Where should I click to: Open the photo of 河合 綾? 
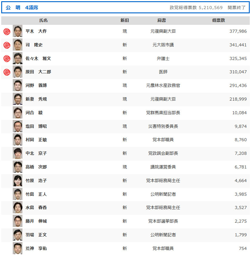coord(18,113)
